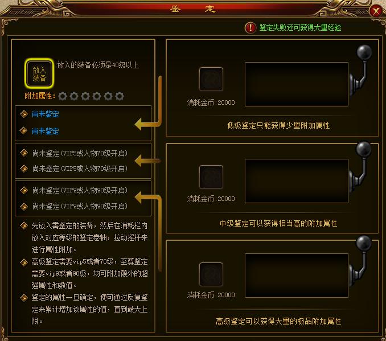Click the mid-level appraisal result display box
The width and height of the screenshot is (386, 341).
[x=297, y=181]
